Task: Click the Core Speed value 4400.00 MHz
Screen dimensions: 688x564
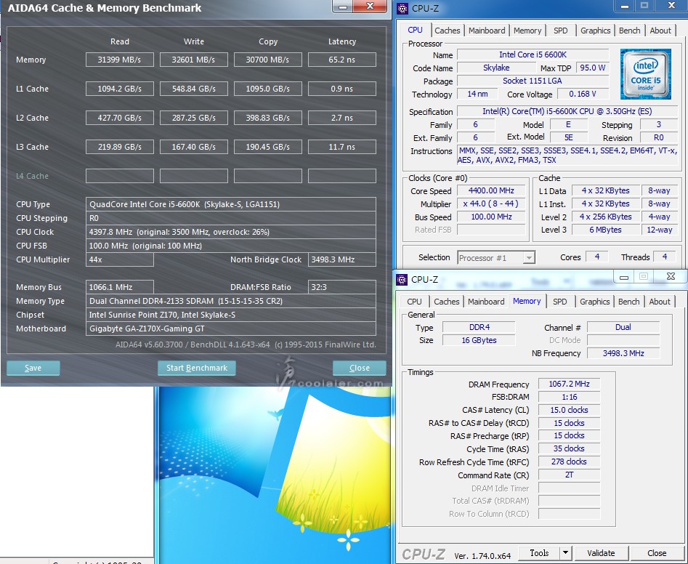Action: click(491, 190)
